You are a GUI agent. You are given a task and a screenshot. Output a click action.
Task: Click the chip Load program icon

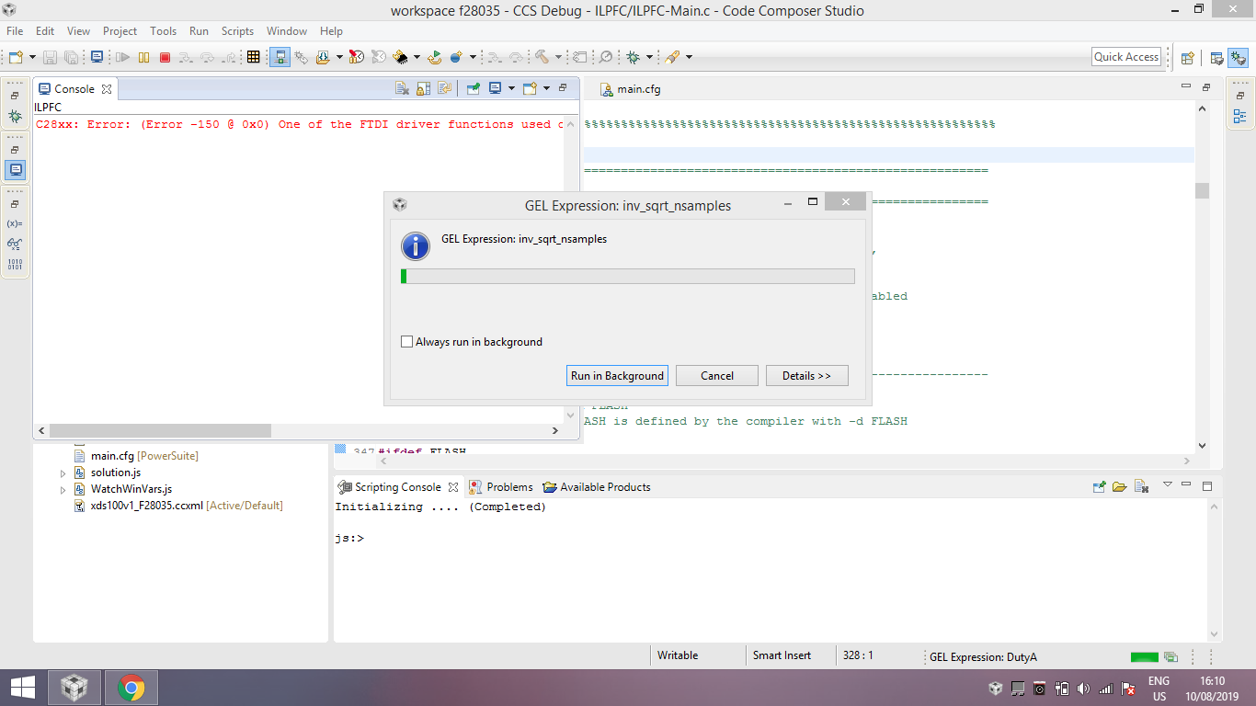[x=401, y=57]
